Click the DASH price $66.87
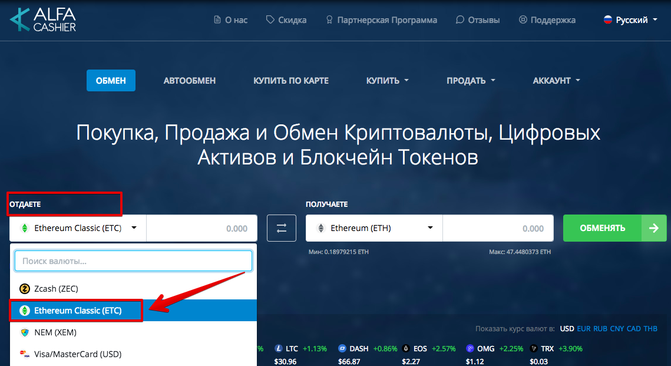 tap(349, 362)
